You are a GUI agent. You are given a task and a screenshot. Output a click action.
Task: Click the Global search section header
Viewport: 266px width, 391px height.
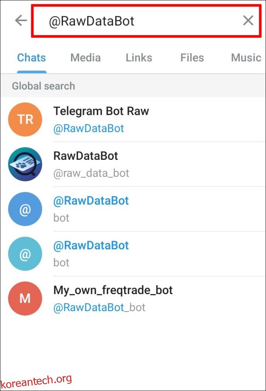(44, 86)
